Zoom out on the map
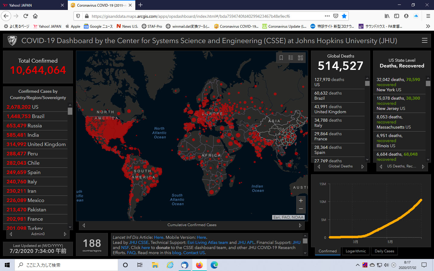The height and width of the screenshot is (271, 434). coord(301,209)
